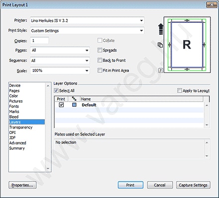Click the Copies input field
The width and height of the screenshot is (219, 198).
tap(39, 41)
